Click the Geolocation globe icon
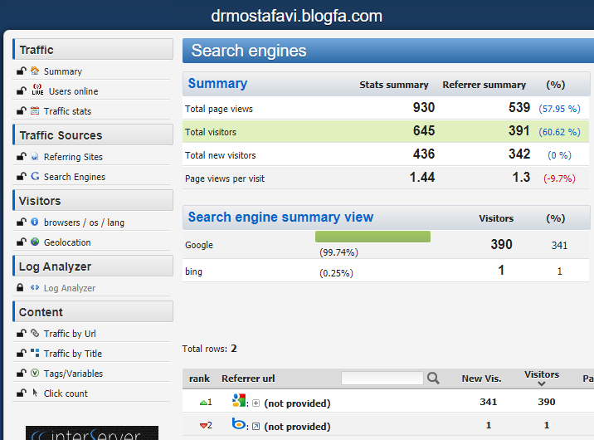The width and height of the screenshot is (594, 440). (x=36, y=242)
